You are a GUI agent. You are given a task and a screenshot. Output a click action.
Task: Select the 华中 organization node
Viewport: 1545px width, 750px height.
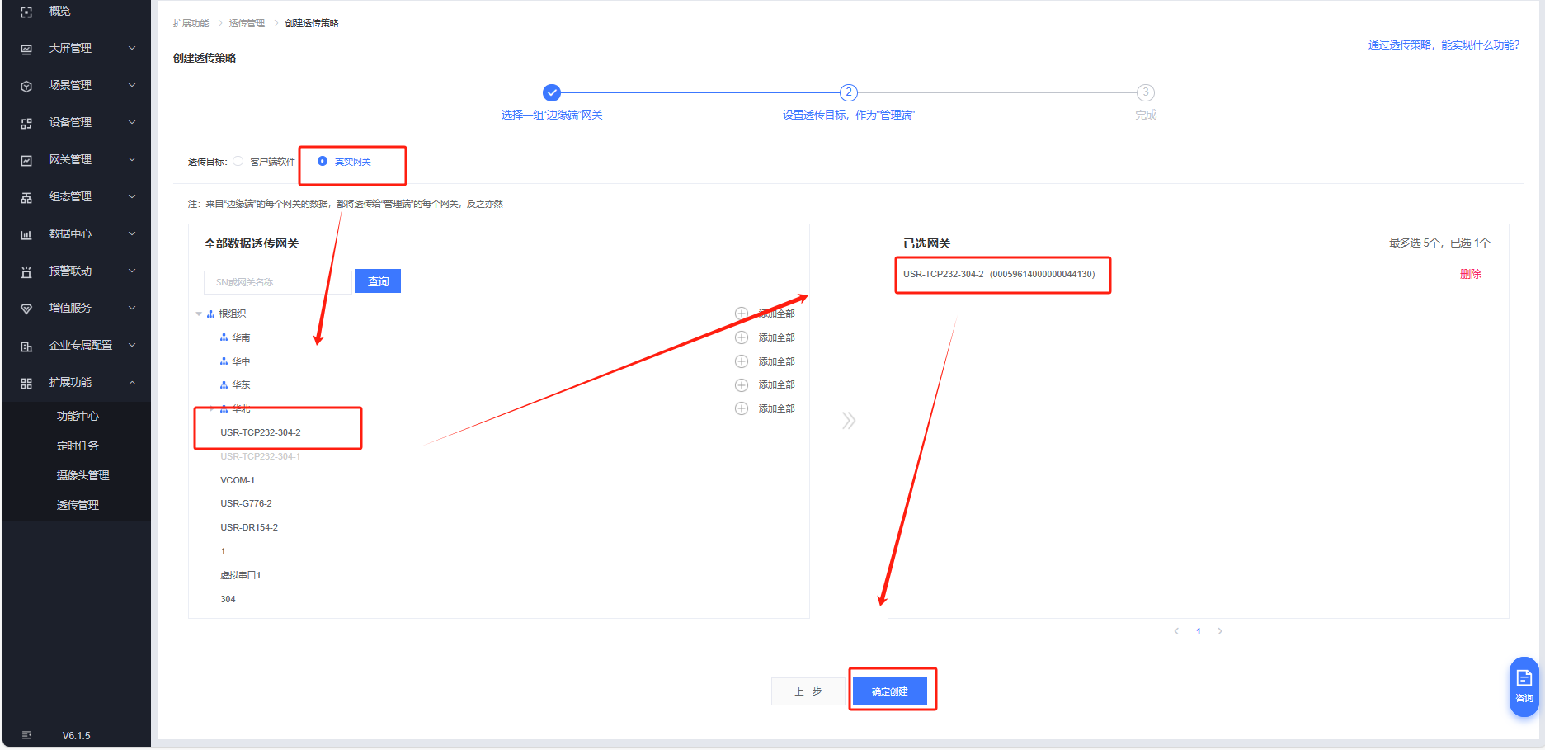click(241, 361)
